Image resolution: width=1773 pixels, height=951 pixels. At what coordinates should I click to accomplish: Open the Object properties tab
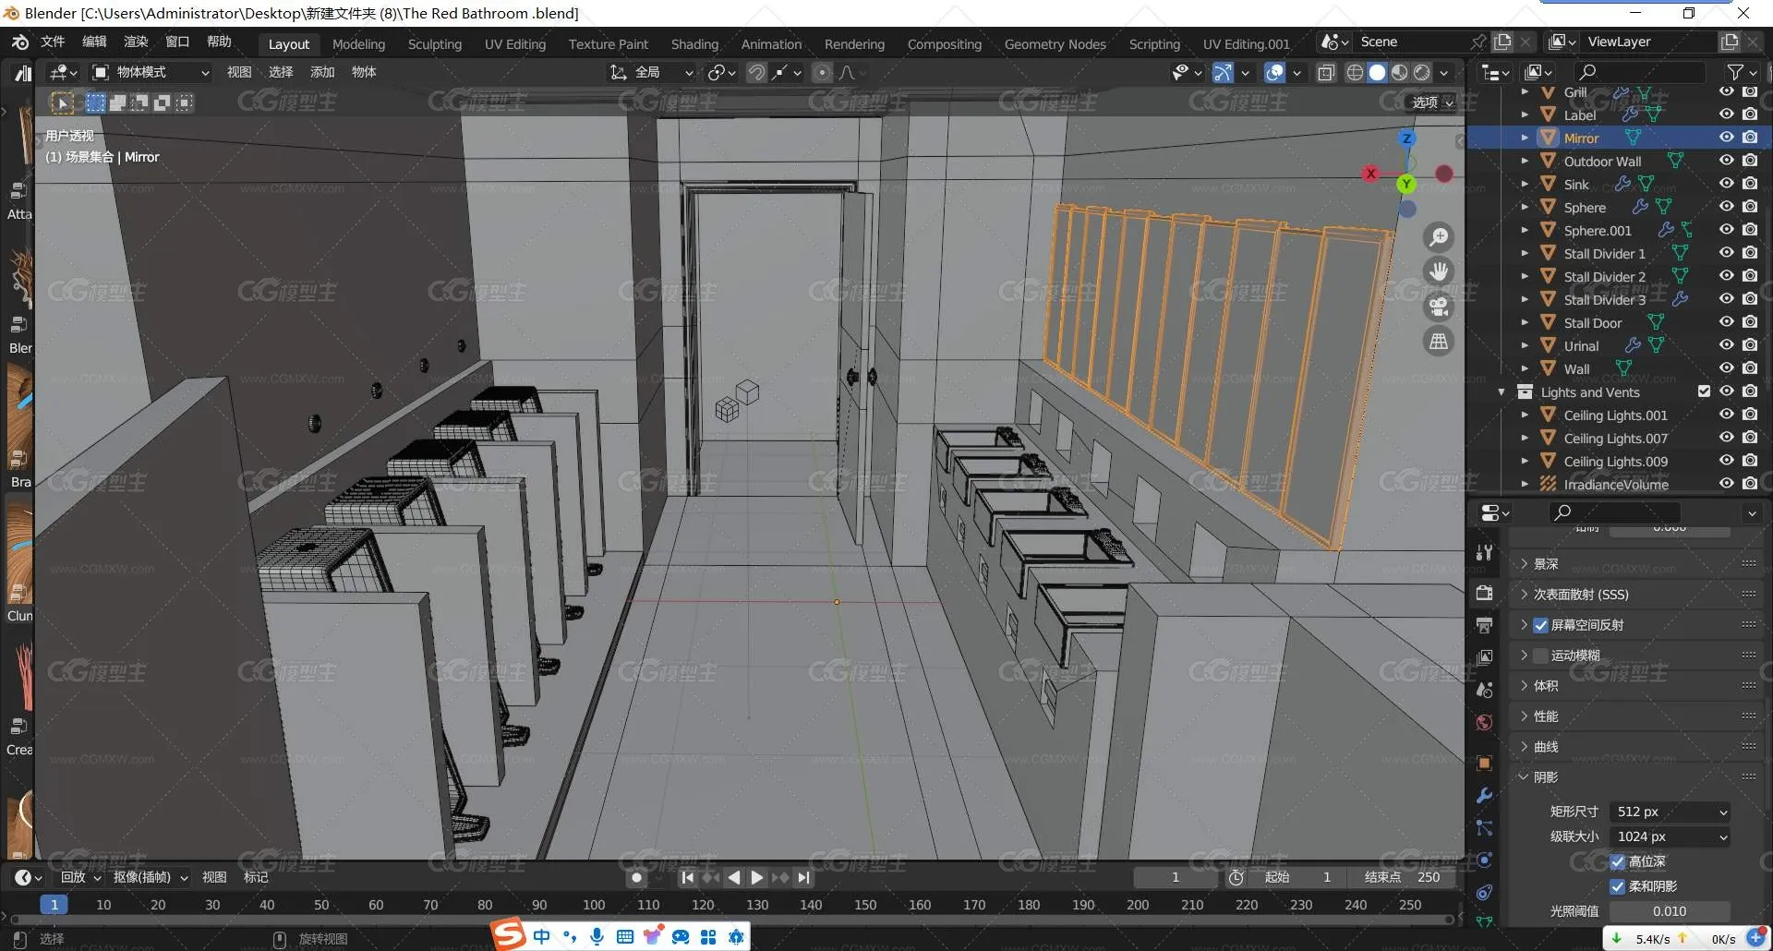[1484, 763]
